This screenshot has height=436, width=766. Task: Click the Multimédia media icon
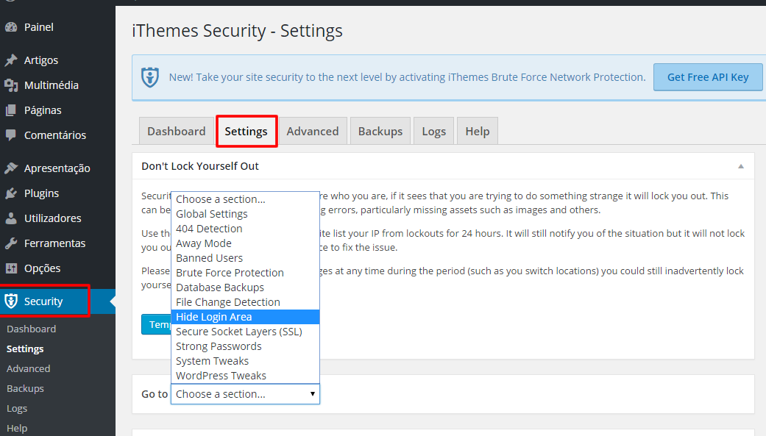pyautogui.click(x=11, y=85)
